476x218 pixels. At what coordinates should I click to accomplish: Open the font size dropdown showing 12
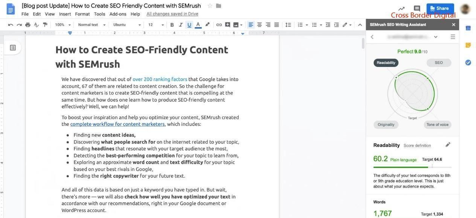pos(156,25)
